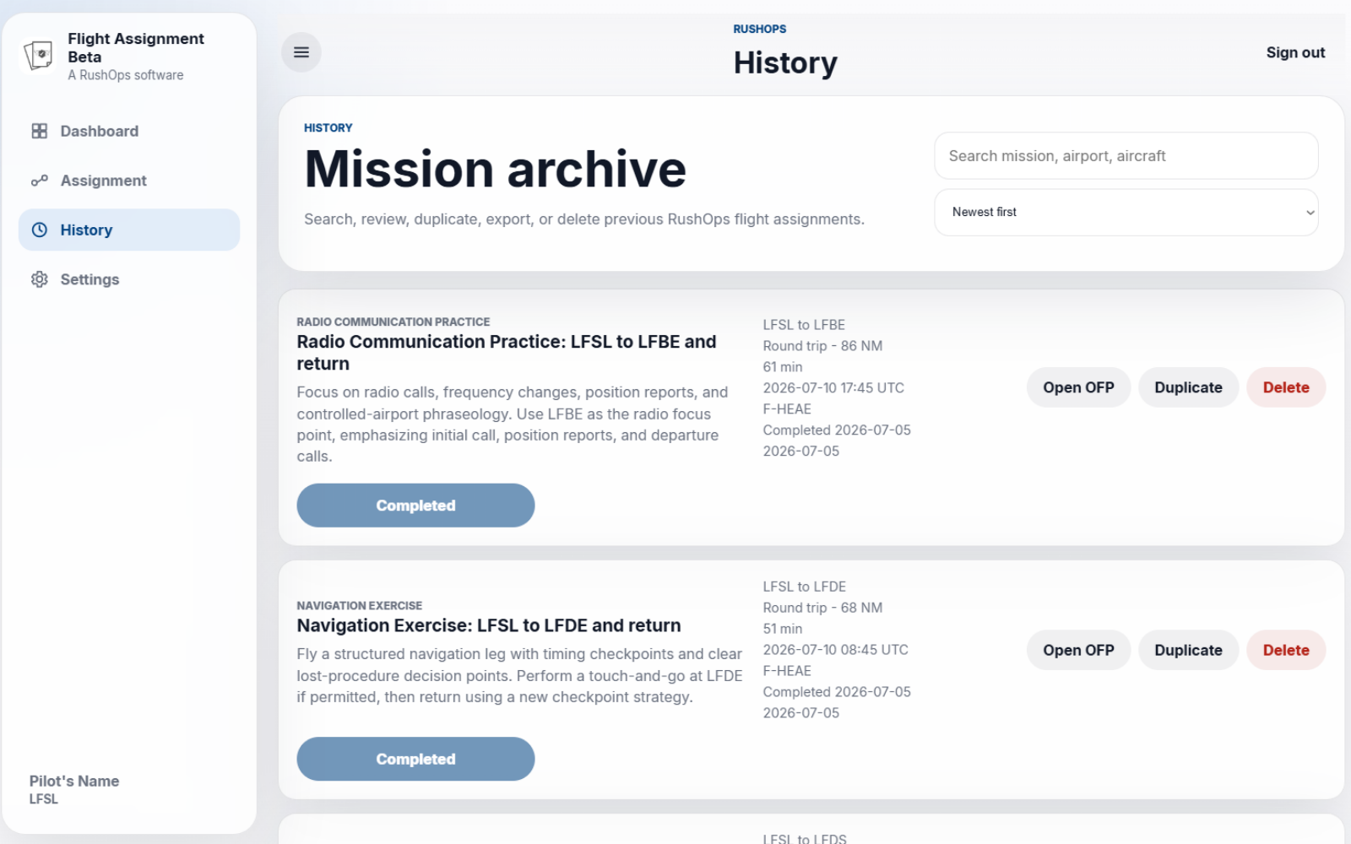
Task: Click title 'Navigation Exercise: LFSL to LFDE and return'
Action: 489,625
